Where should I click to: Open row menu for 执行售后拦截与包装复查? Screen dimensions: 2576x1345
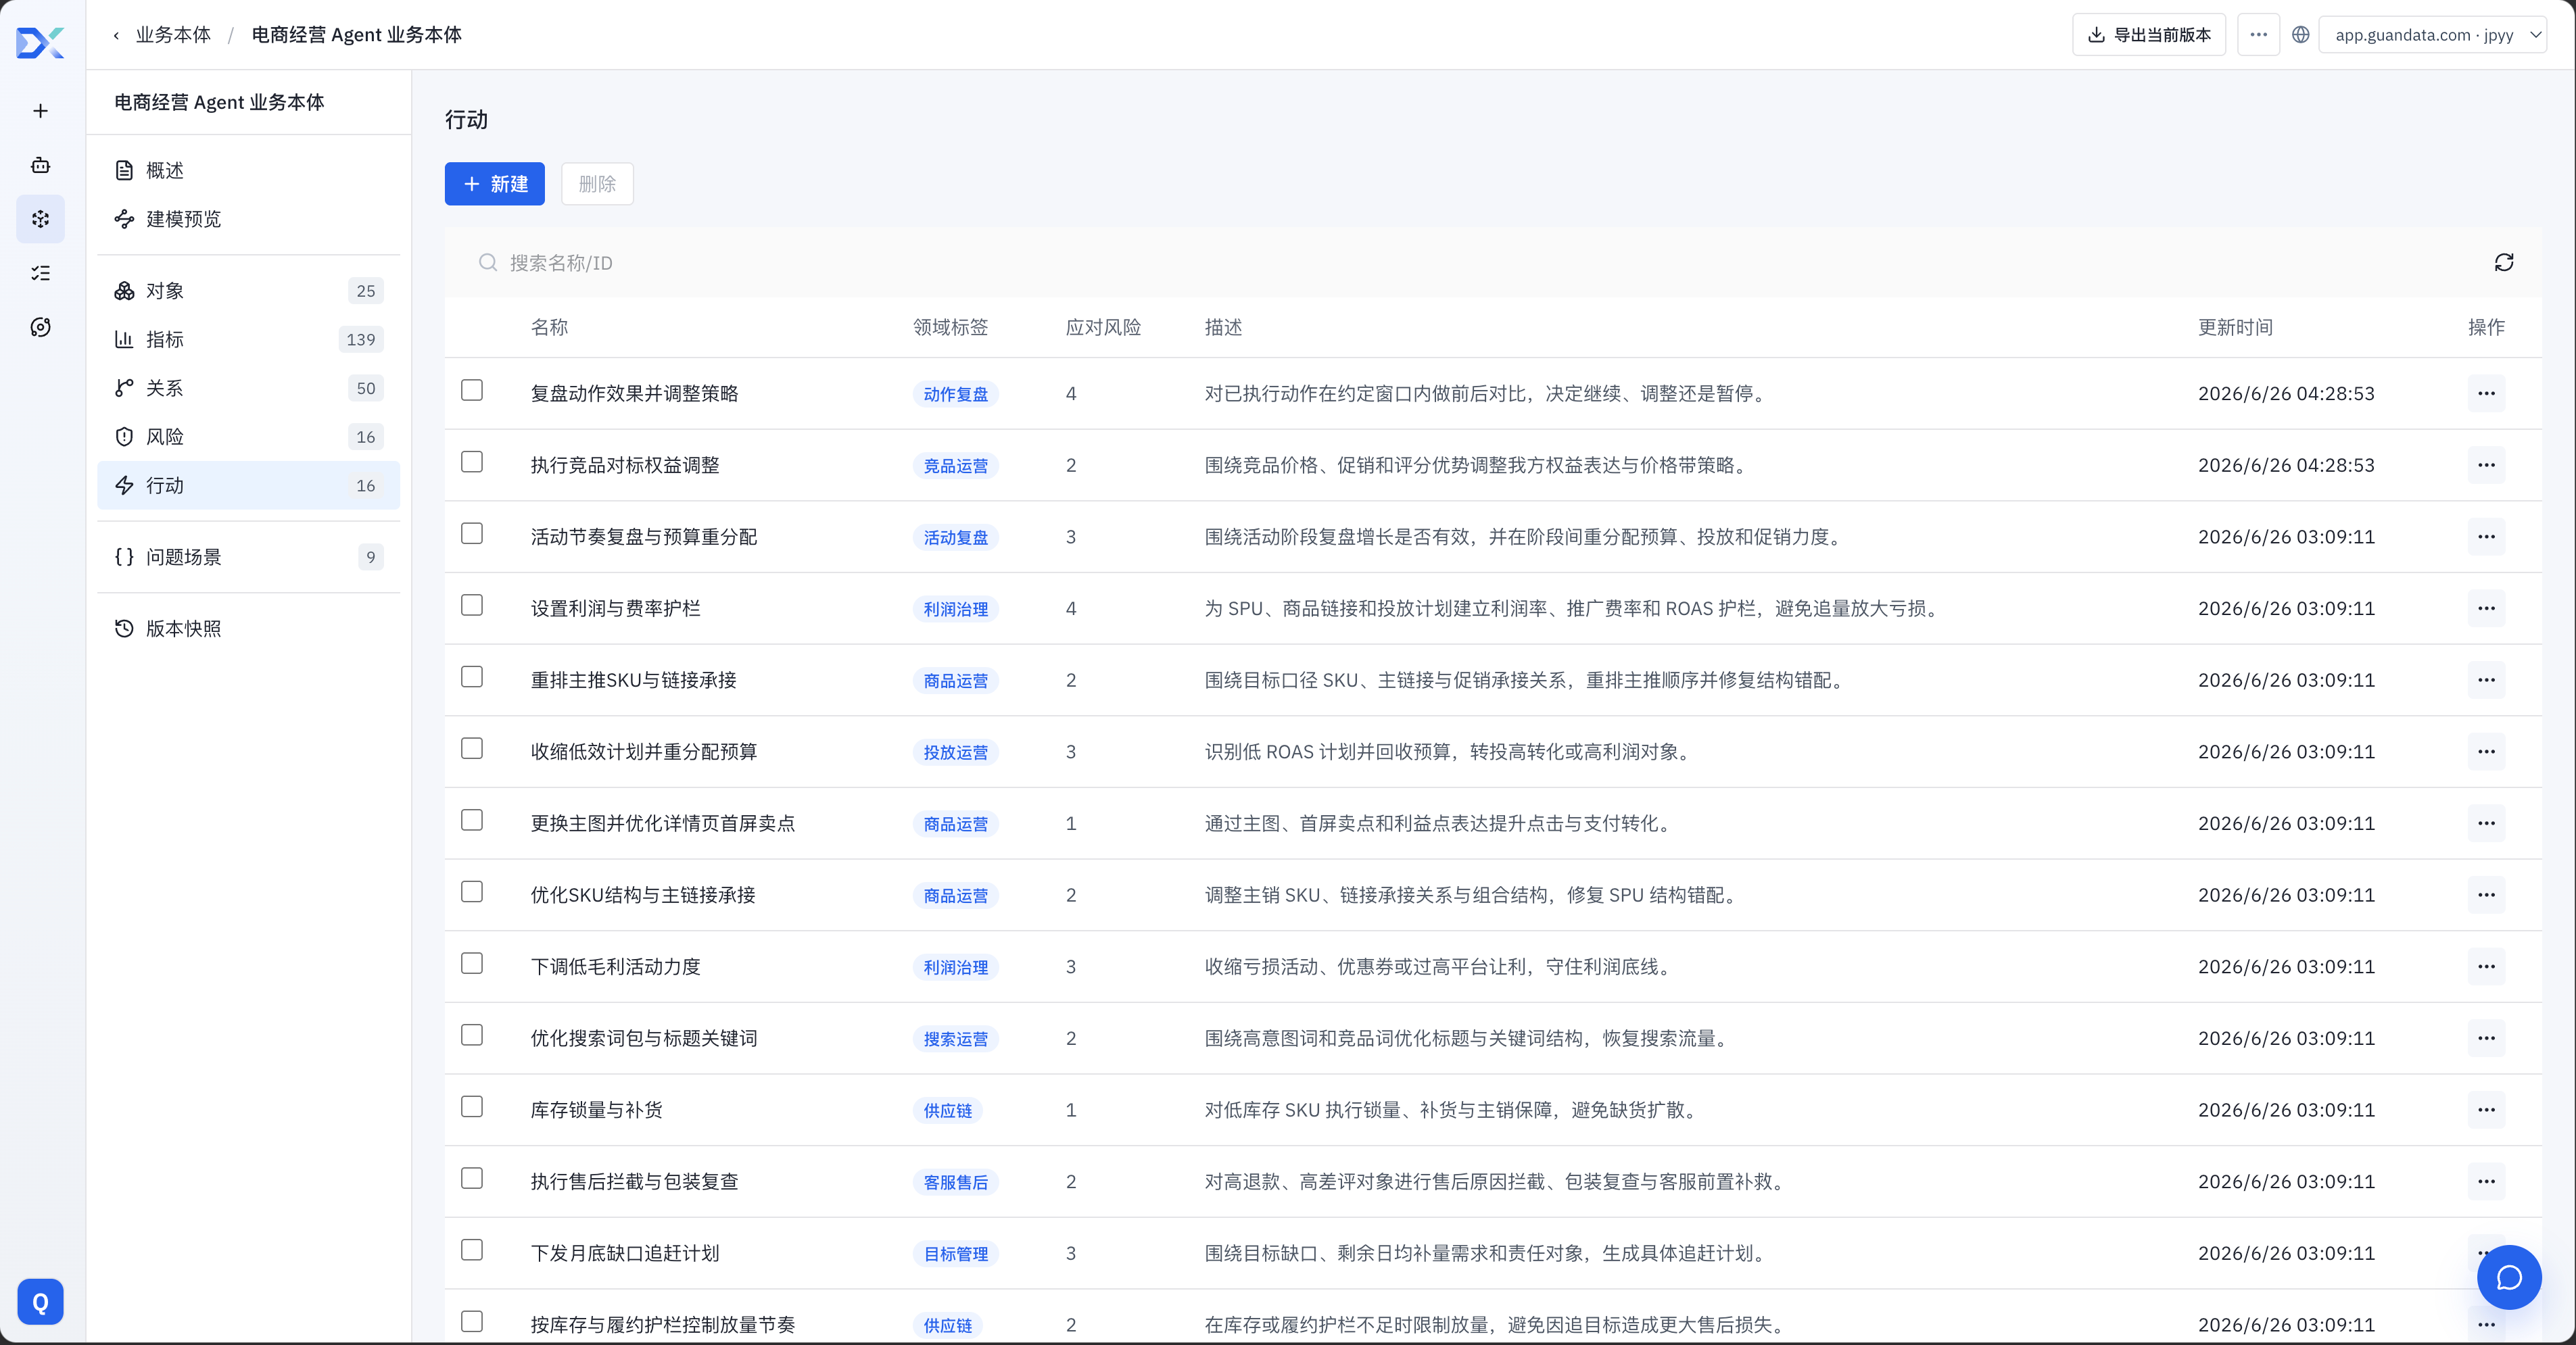pyautogui.click(x=2486, y=1182)
